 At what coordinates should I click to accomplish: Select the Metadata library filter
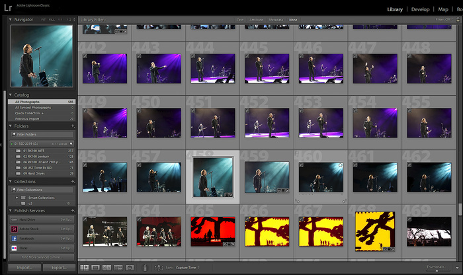click(x=276, y=20)
